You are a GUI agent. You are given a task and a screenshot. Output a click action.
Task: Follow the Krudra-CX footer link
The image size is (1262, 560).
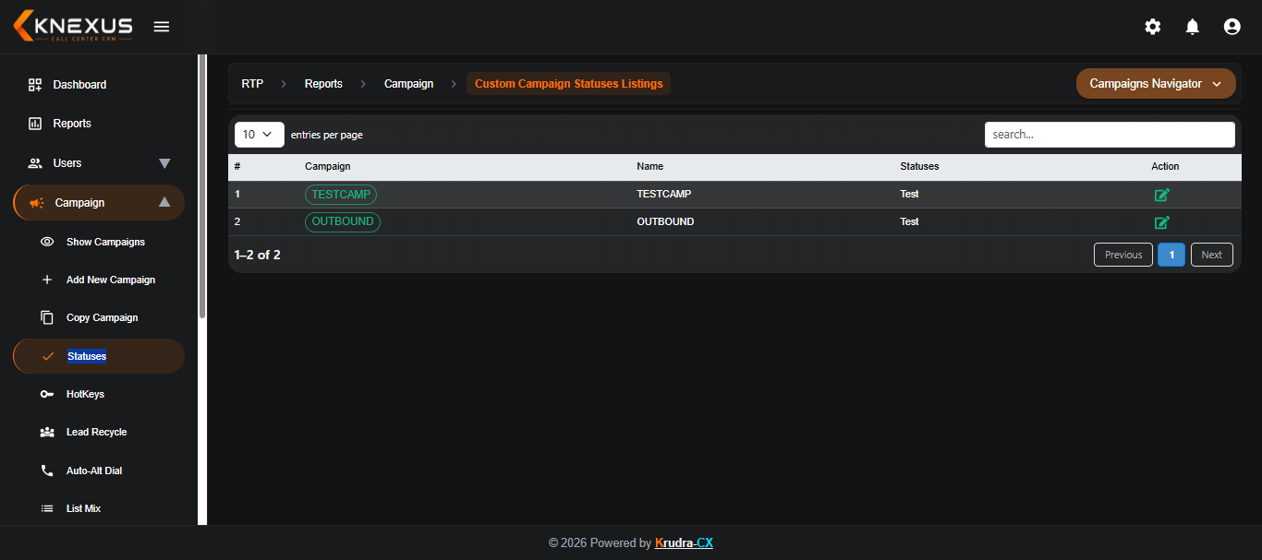684,543
